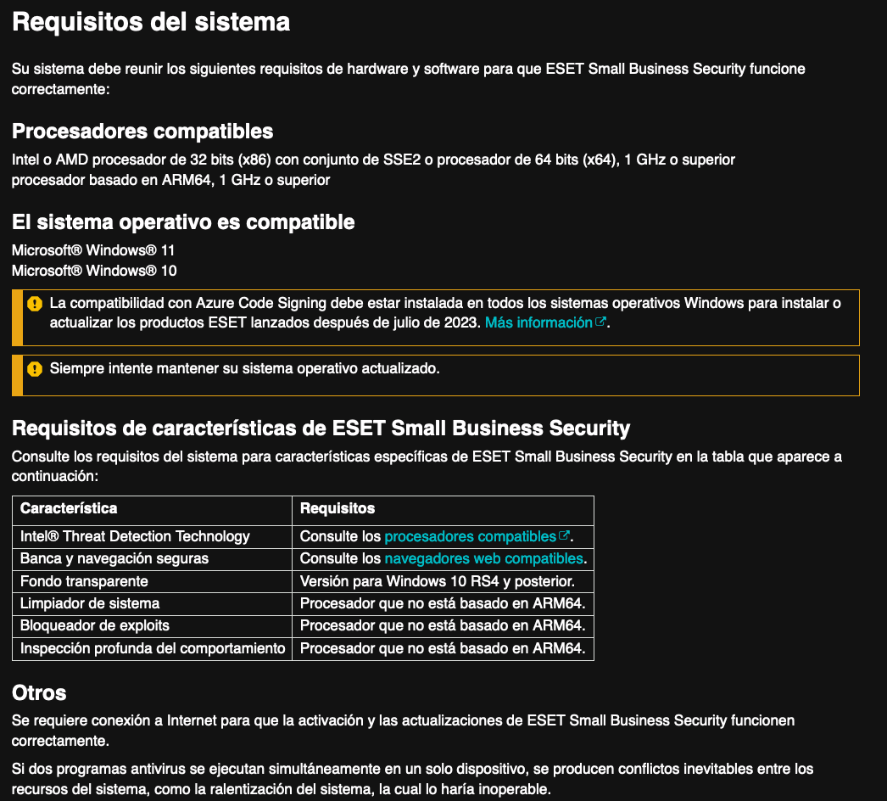Select the "Banca y navegación seguras" table cell
Image resolution: width=887 pixels, height=801 pixels.
pyautogui.click(x=114, y=558)
